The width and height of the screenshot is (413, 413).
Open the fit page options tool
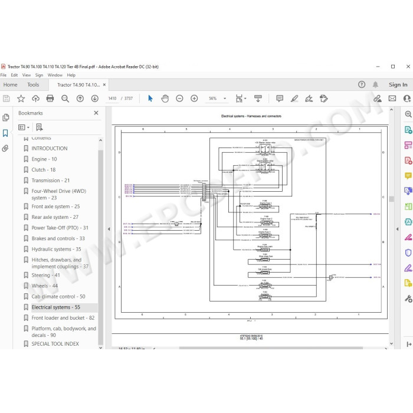pos(241,99)
